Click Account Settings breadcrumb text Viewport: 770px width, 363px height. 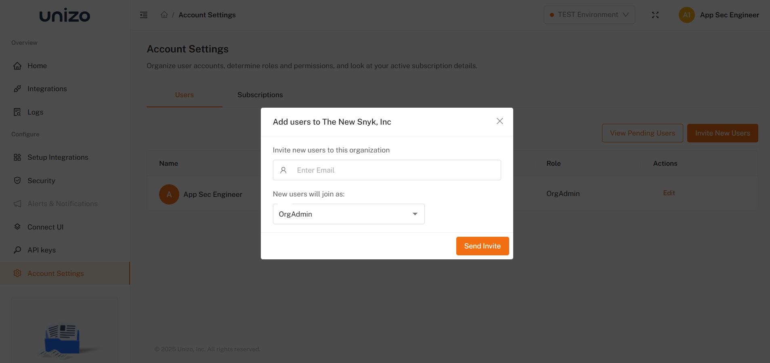207,15
